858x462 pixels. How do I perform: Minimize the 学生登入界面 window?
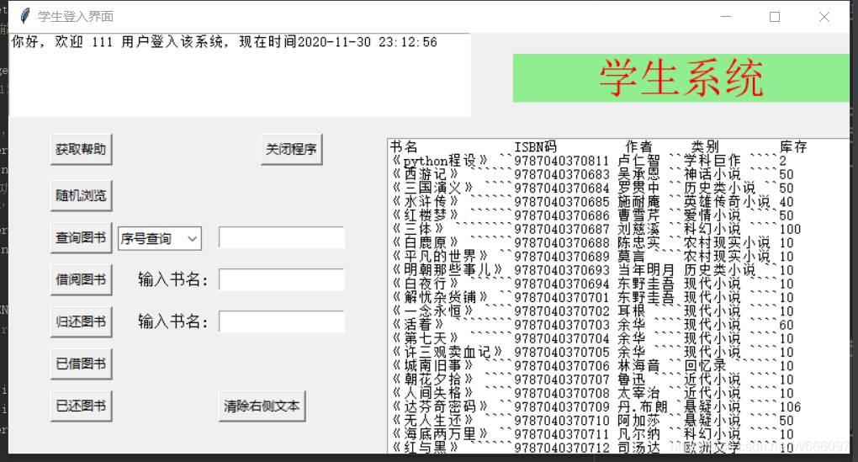(x=726, y=17)
